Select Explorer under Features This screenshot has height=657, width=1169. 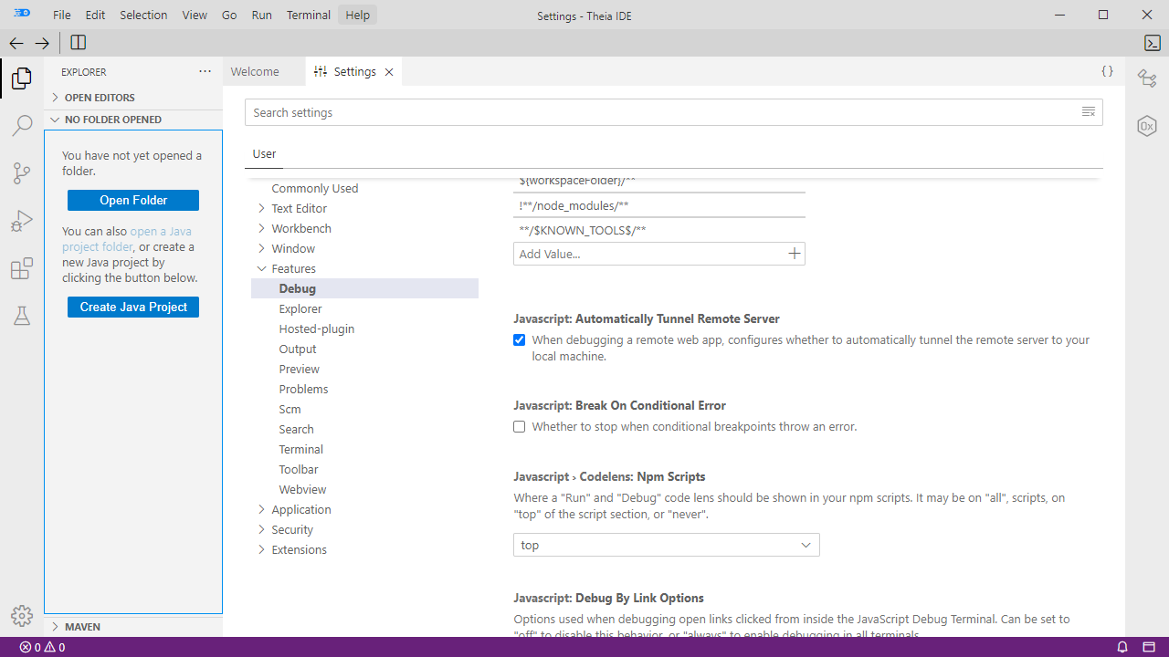tap(300, 308)
